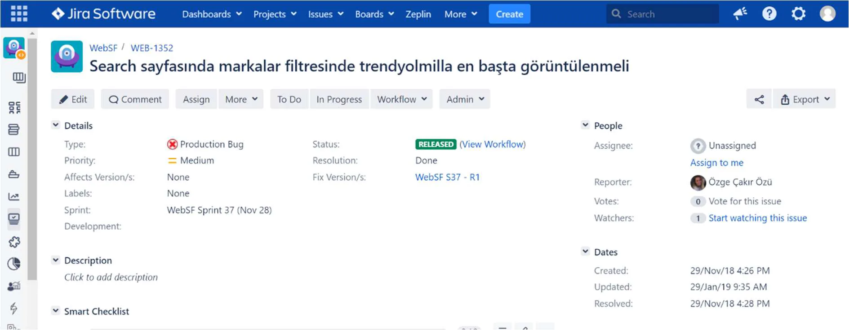Open the Admin dropdown

(x=465, y=99)
